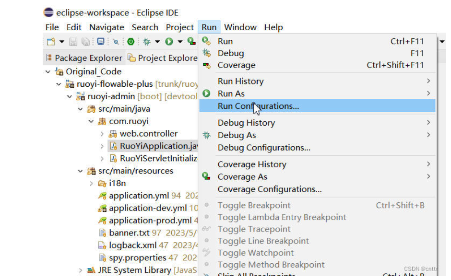Open the Project menu
The image size is (451, 280).
point(180,27)
